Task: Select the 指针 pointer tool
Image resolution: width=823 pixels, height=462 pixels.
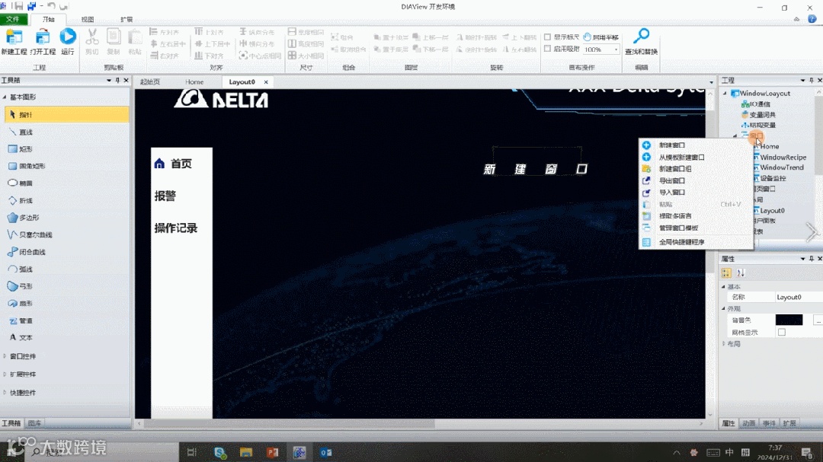Action: pyautogui.click(x=66, y=114)
